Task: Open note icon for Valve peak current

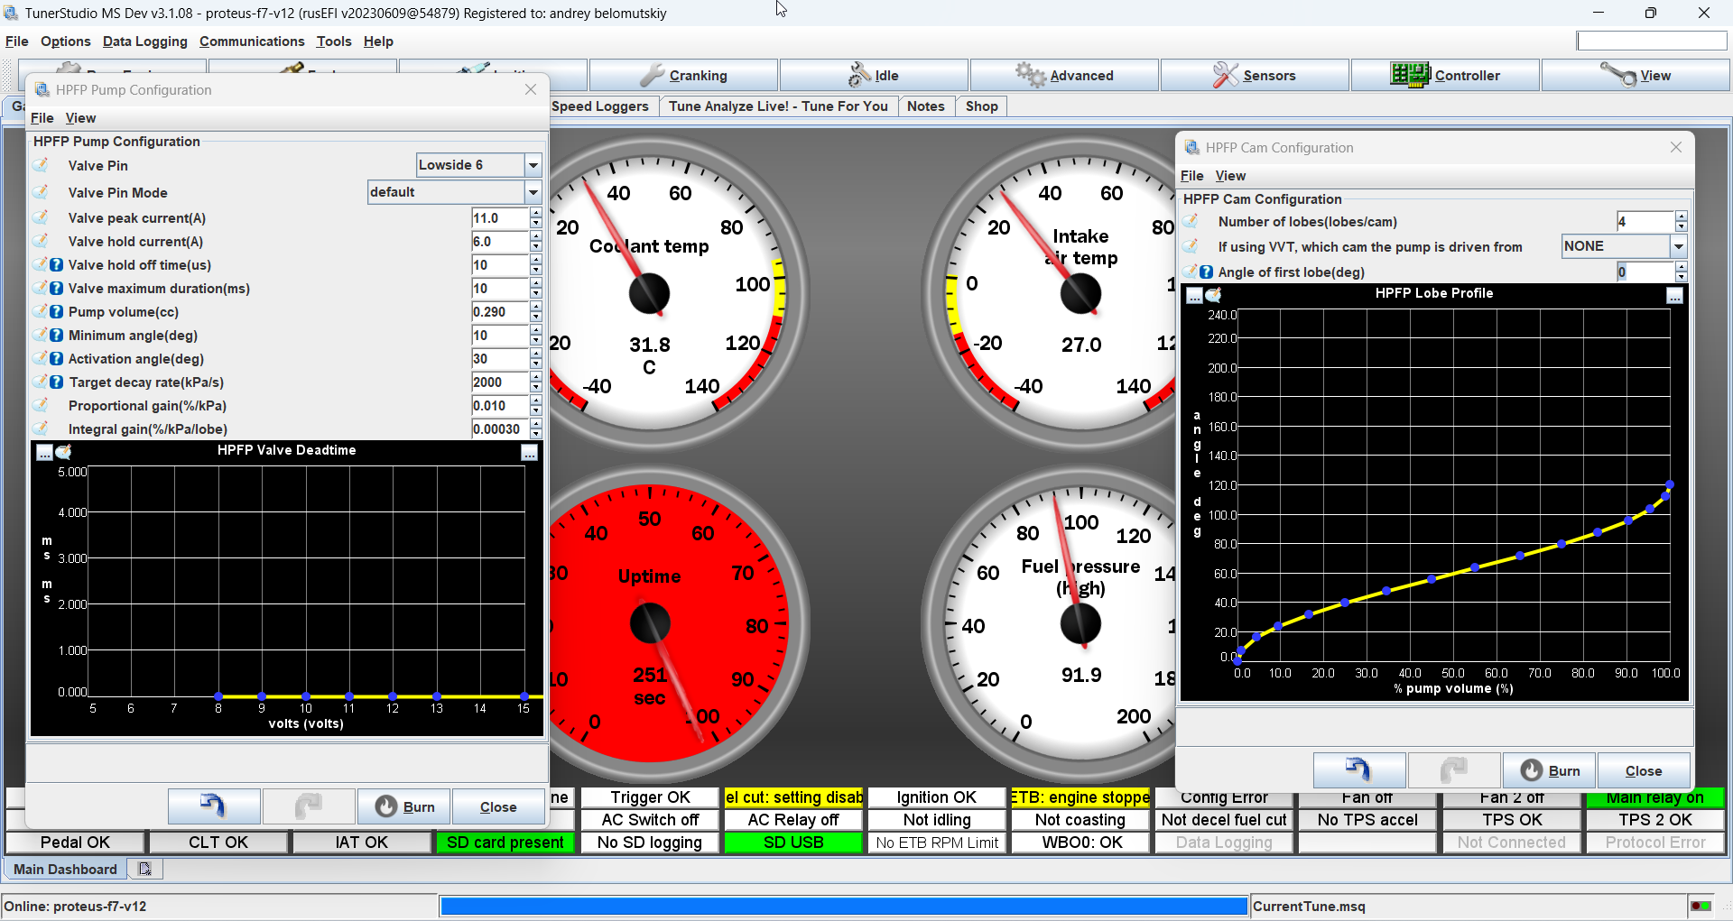Action: [x=41, y=217]
